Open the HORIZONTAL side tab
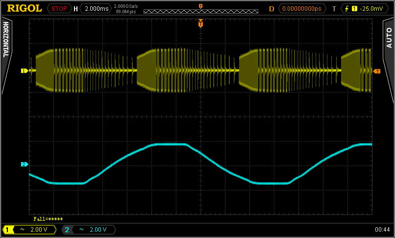Screen dimensions: 395x238 coord(6,39)
